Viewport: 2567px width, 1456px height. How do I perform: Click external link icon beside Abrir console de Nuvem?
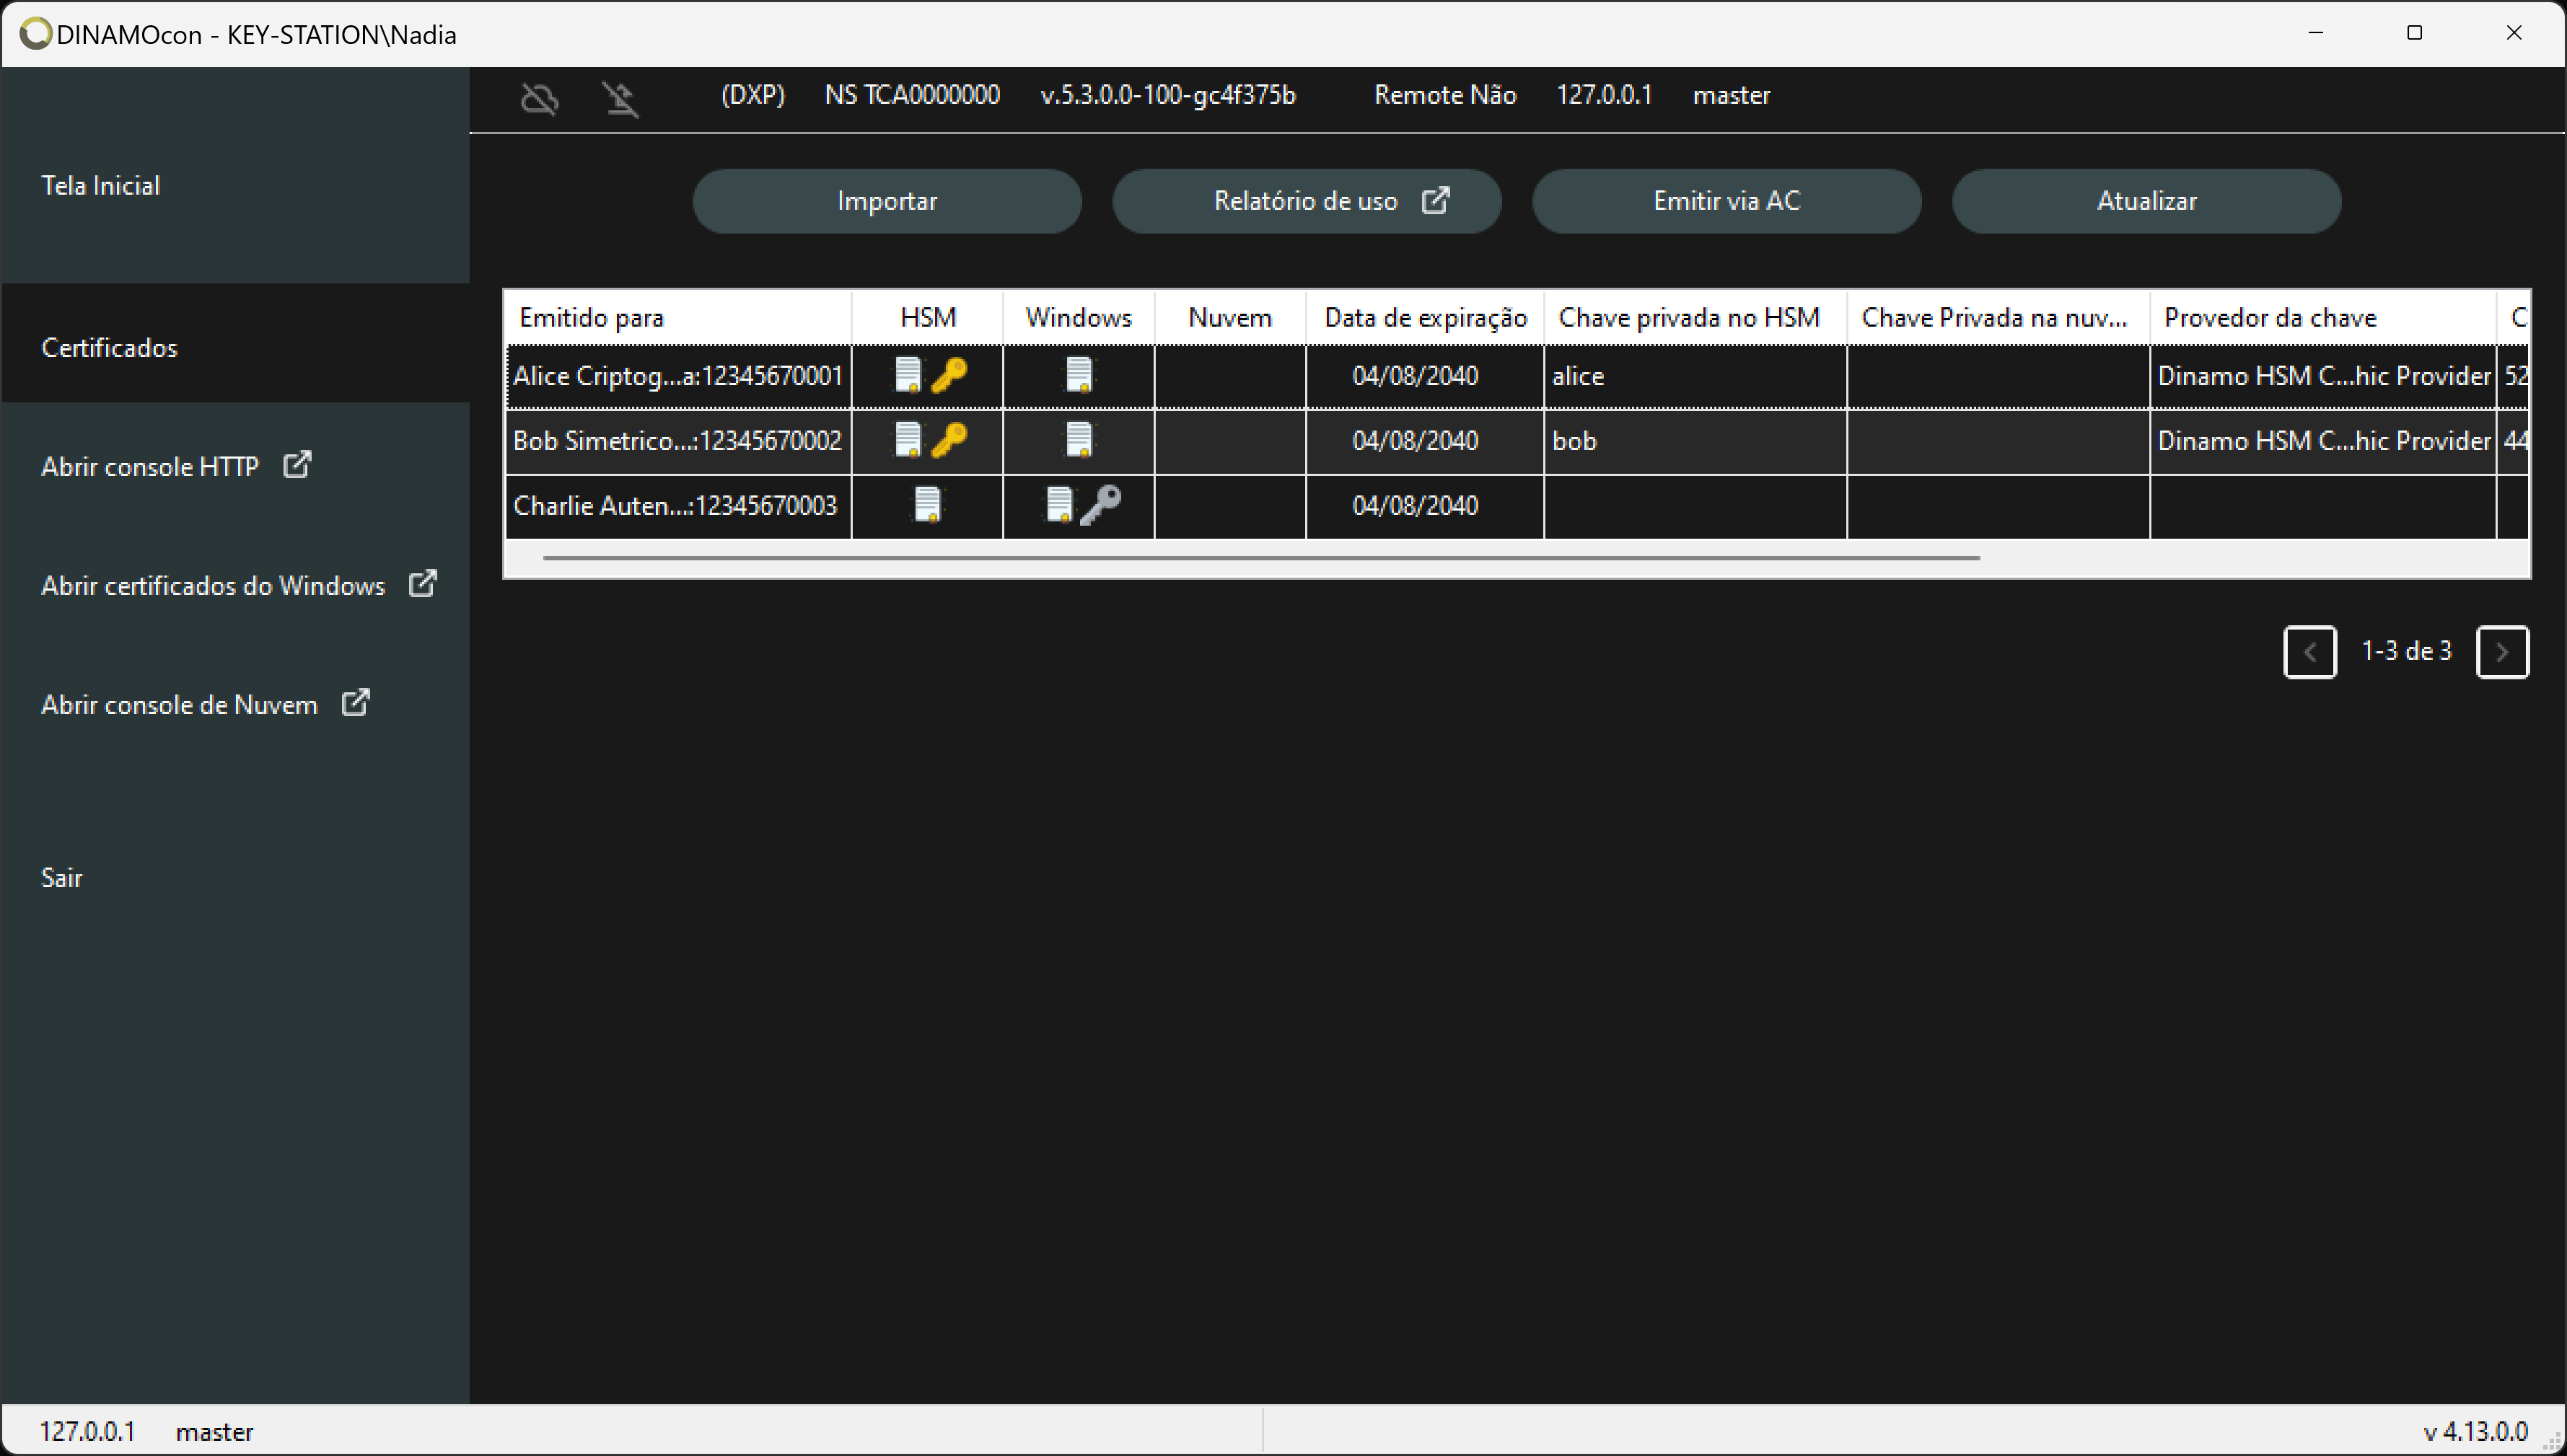point(356,703)
